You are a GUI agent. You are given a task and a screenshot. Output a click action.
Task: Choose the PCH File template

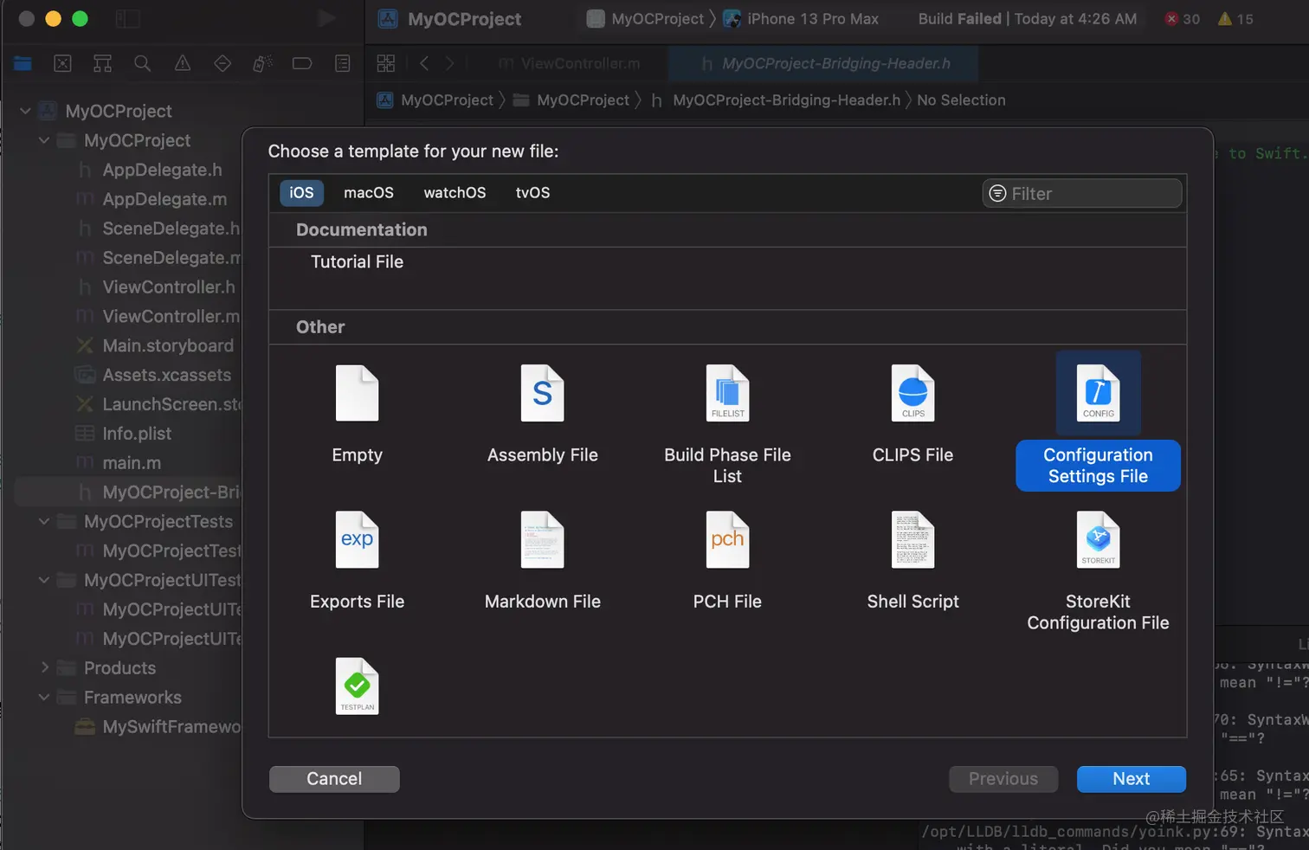tap(727, 561)
